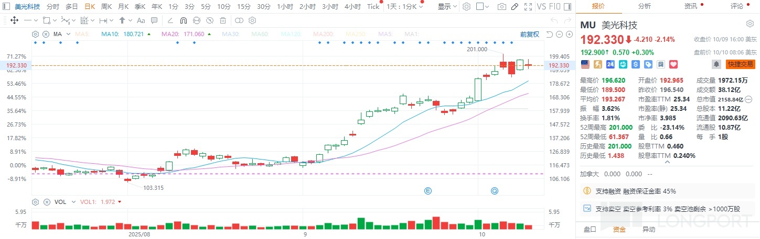Screen dimensions: 760x239
Task: Select the wave pattern drawing tool
Action: (x=65, y=20)
